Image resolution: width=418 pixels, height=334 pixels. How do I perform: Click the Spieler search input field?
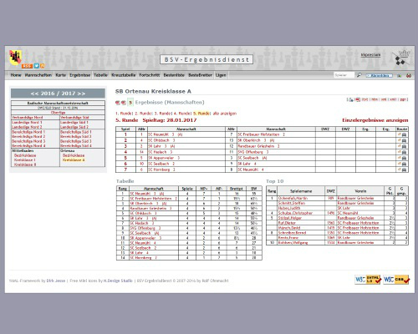point(344,75)
